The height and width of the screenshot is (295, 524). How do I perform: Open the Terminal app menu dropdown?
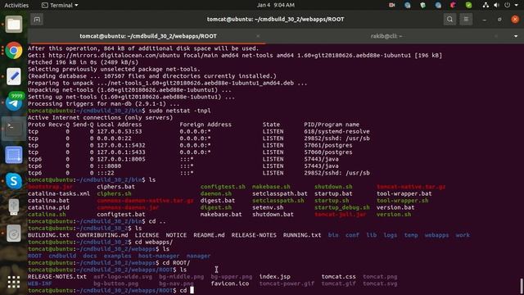click(60, 5)
